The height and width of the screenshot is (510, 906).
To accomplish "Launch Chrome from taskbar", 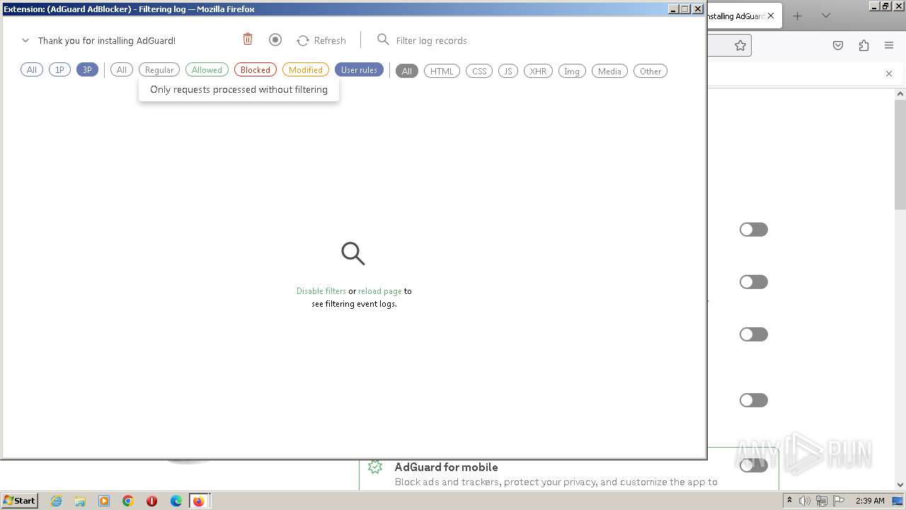I will point(128,501).
